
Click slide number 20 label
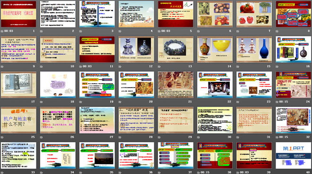point(151,102)
